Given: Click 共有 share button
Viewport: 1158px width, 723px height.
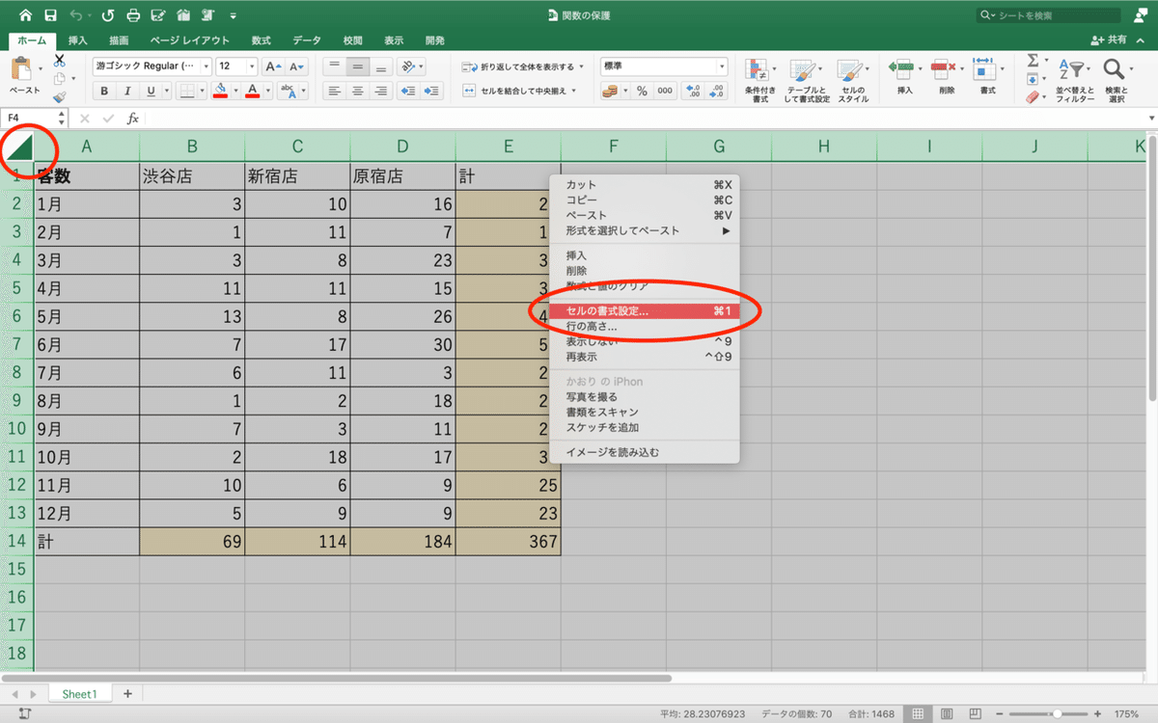Looking at the screenshot, I should click(1107, 40).
